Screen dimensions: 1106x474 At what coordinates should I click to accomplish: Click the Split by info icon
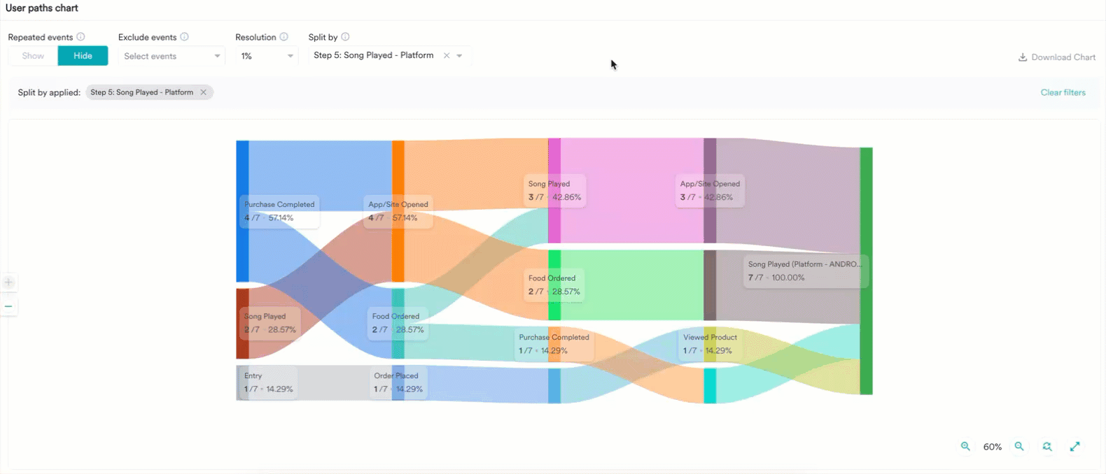coord(345,37)
